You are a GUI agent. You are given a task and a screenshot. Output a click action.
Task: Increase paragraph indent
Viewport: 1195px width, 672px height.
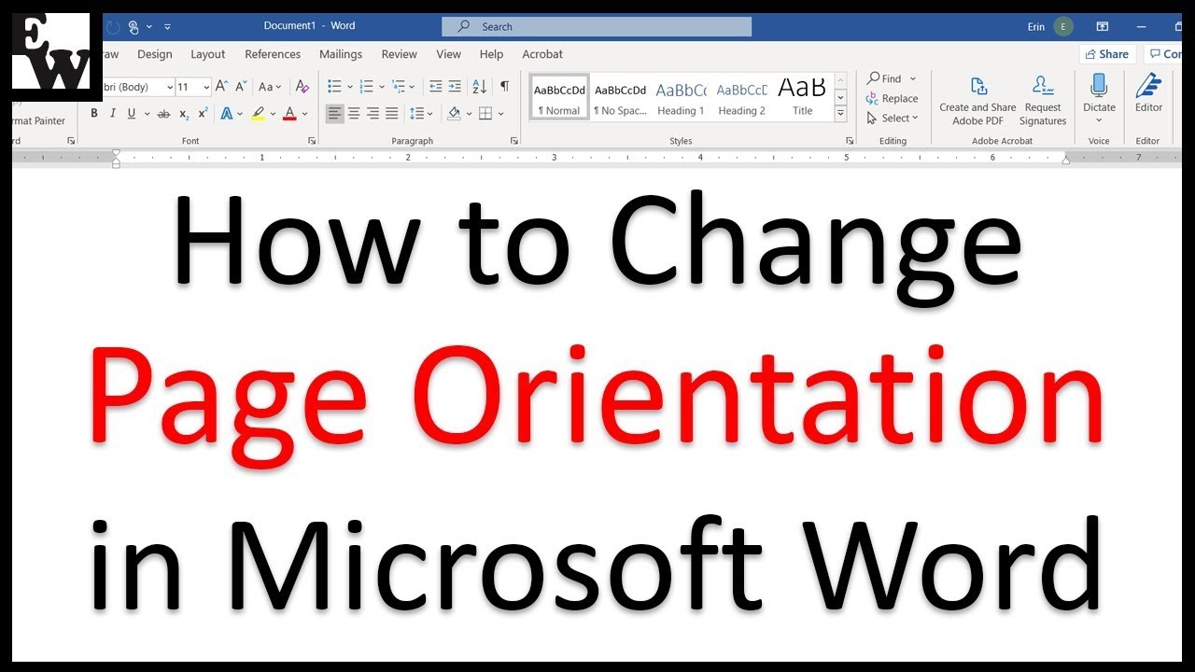[x=455, y=87]
